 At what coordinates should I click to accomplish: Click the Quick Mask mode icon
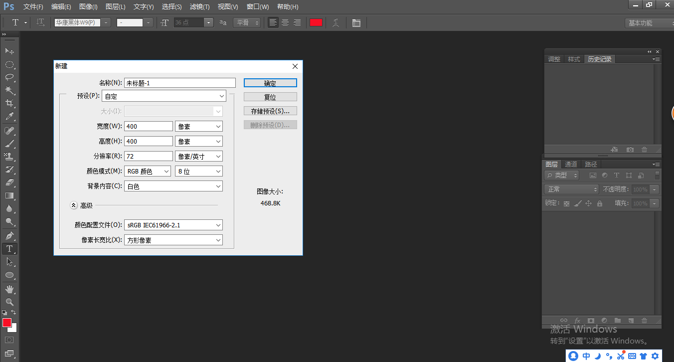9,340
